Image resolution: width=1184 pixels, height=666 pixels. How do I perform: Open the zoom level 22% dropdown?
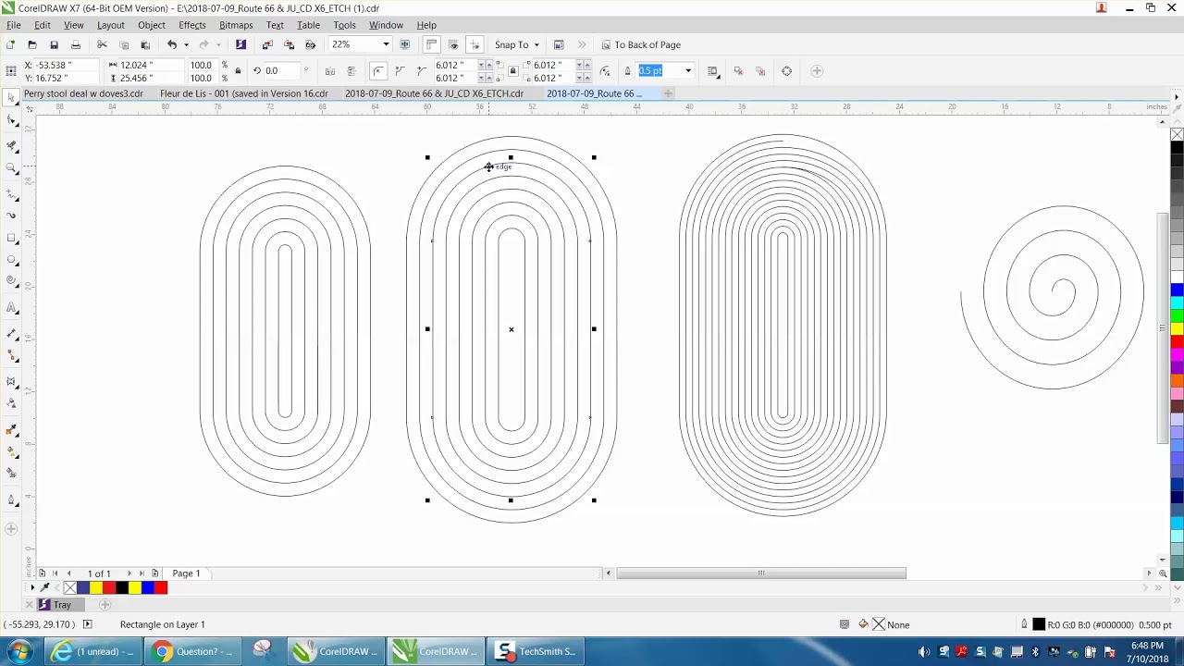coord(386,44)
